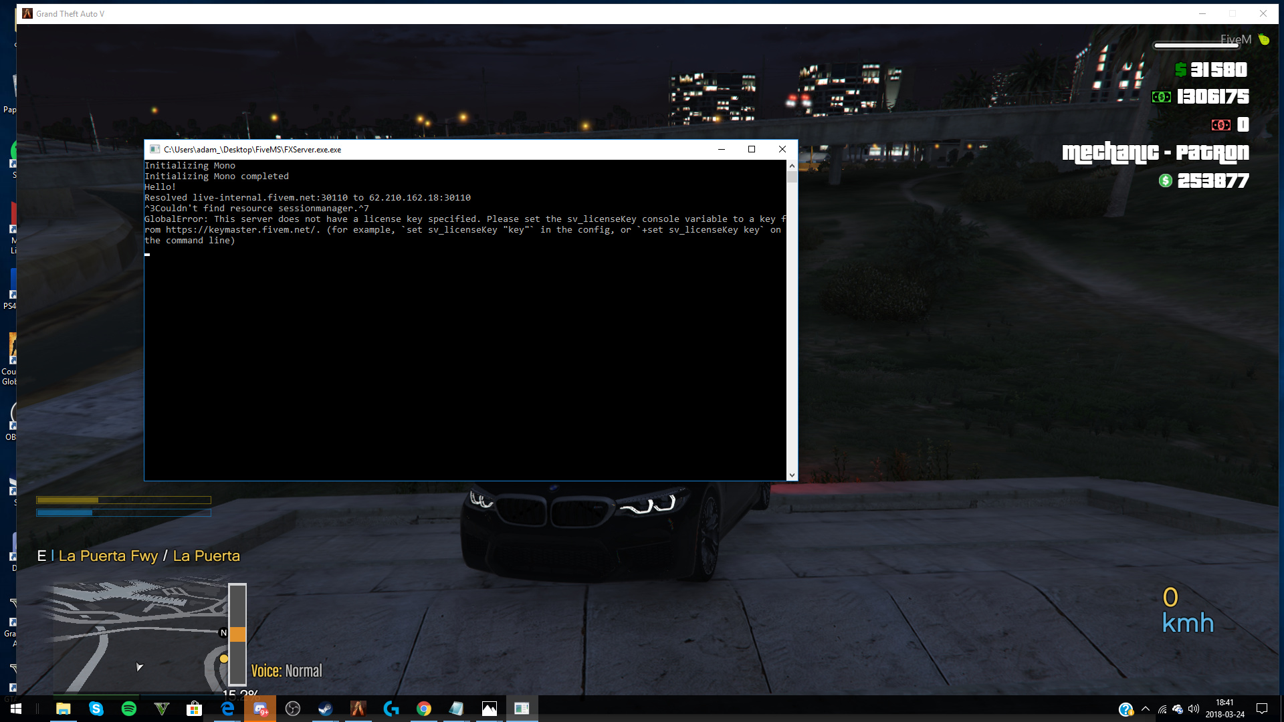Click the 'mechanic - patron' job label

point(1156,153)
